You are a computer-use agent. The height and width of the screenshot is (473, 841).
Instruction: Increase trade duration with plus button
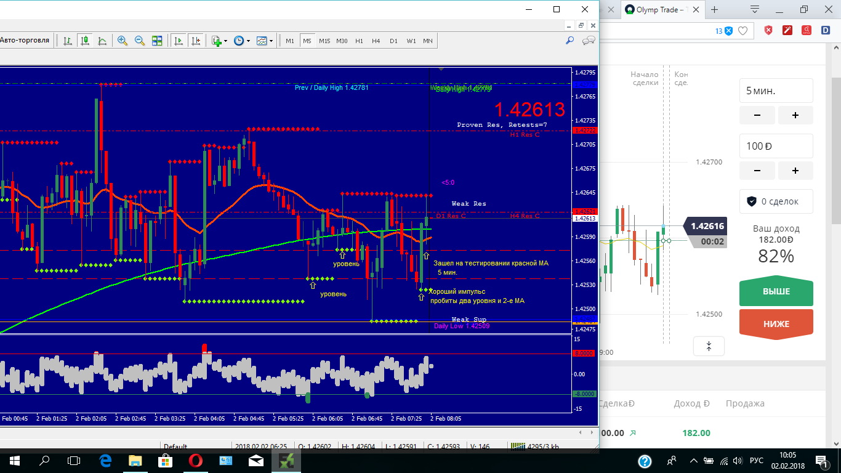coord(795,115)
